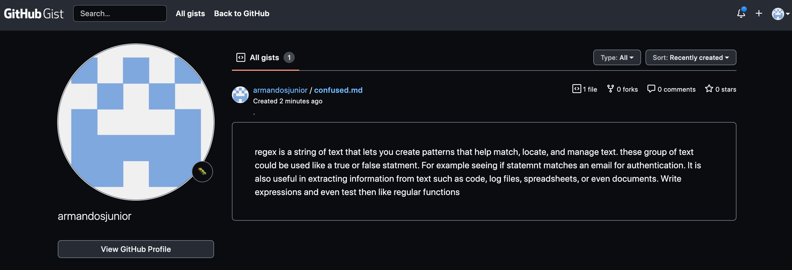Click View GitHub Profile button
This screenshot has width=792, height=270.
[136, 249]
